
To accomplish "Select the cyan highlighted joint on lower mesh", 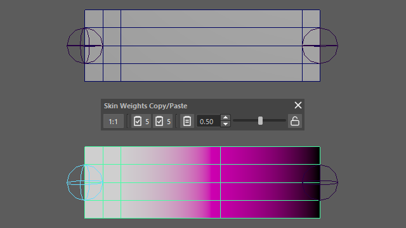I will [84, 182].
